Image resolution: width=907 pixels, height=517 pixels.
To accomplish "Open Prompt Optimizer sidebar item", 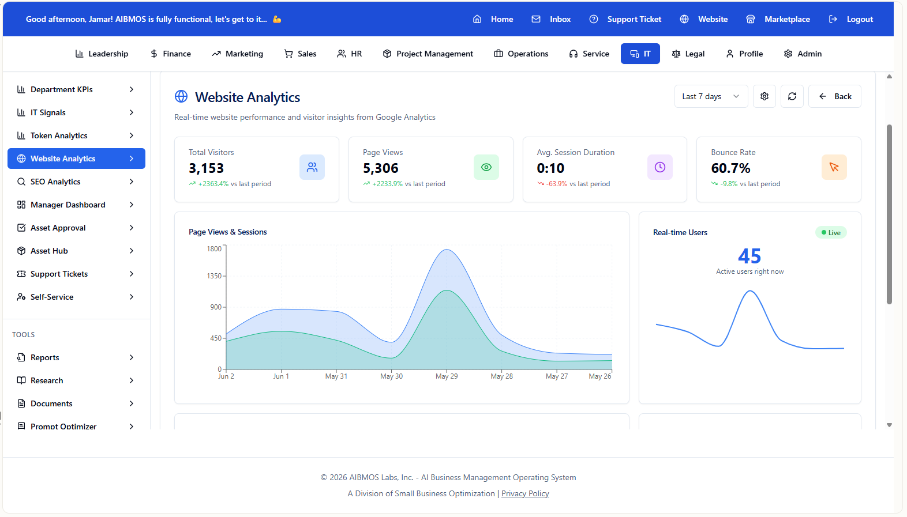I will pos(76,426).
